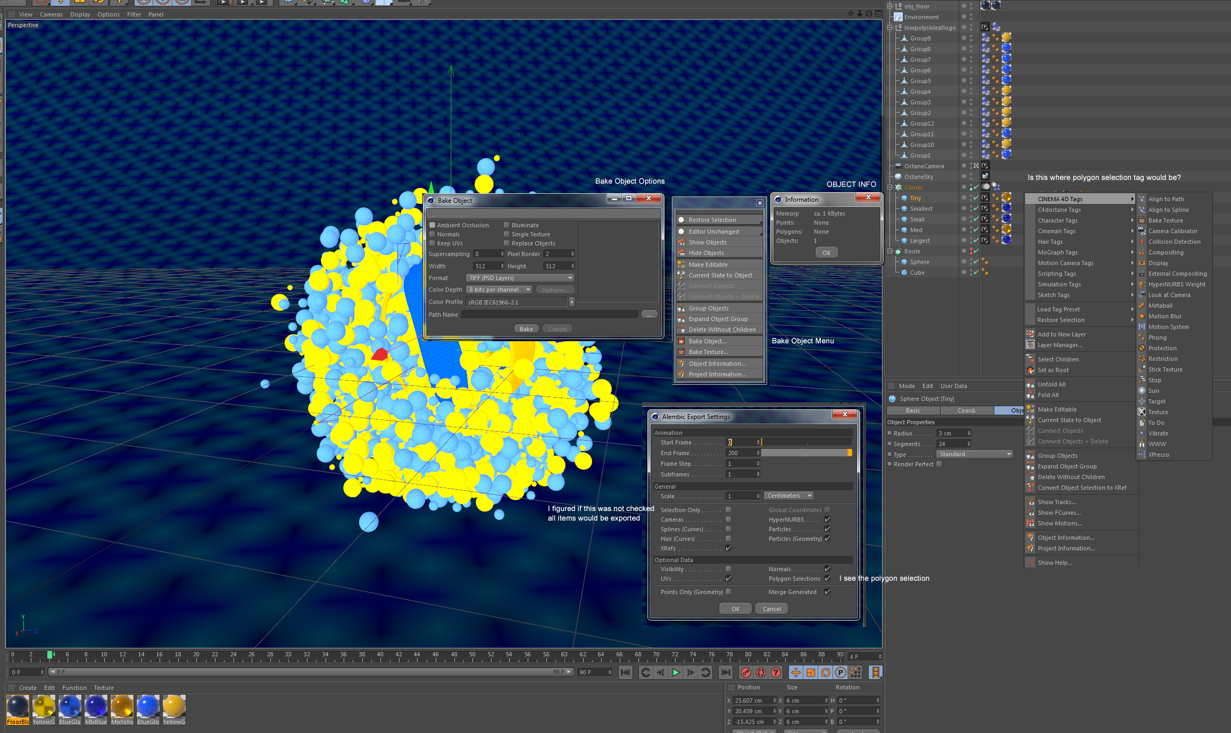Viewport: 1231px width, 733px height.
Task: Toggle the Position keyframe recording icon
Action: click(795, 672)
